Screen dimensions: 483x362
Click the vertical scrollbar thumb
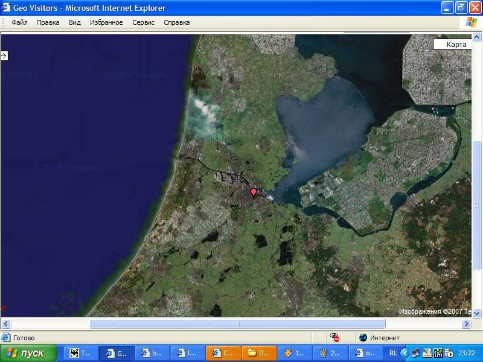(x=476, y=205)
